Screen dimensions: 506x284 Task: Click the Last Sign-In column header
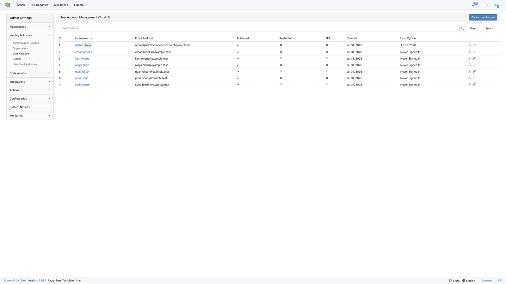pos(408,38)
